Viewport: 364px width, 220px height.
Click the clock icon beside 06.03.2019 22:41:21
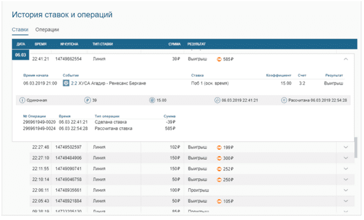pyautogui.click(x=217, y=100)
